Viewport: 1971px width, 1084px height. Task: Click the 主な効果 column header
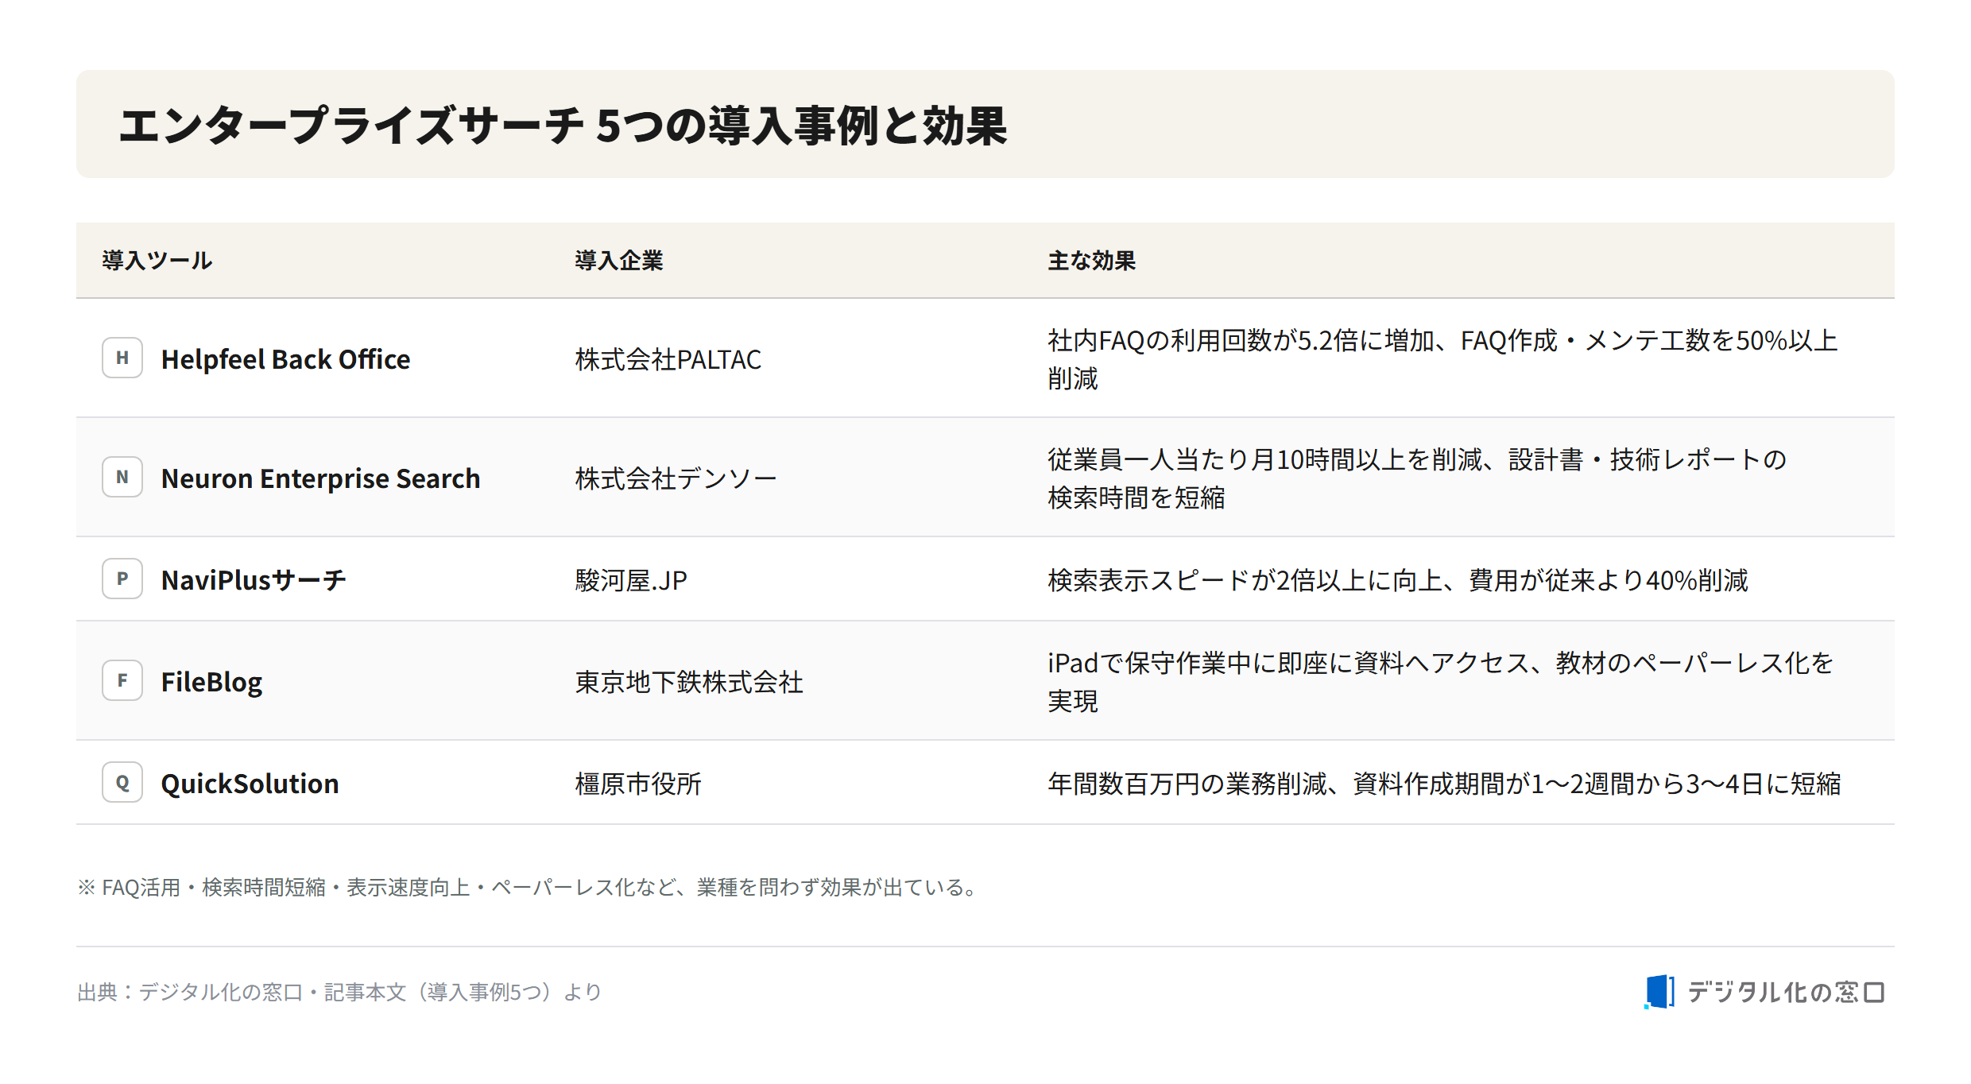click(1092, 260)
